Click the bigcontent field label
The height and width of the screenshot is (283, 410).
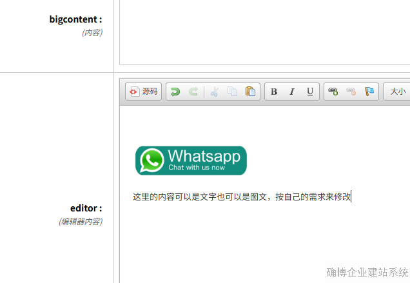[75, 19]
